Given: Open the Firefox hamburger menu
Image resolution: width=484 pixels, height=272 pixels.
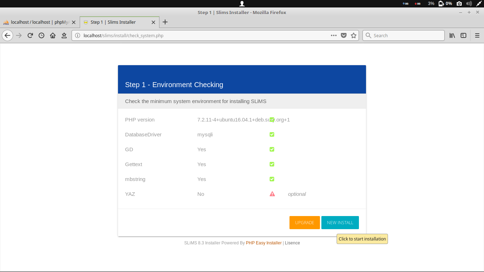Looking at the screenshot, I should pos(477,35).
